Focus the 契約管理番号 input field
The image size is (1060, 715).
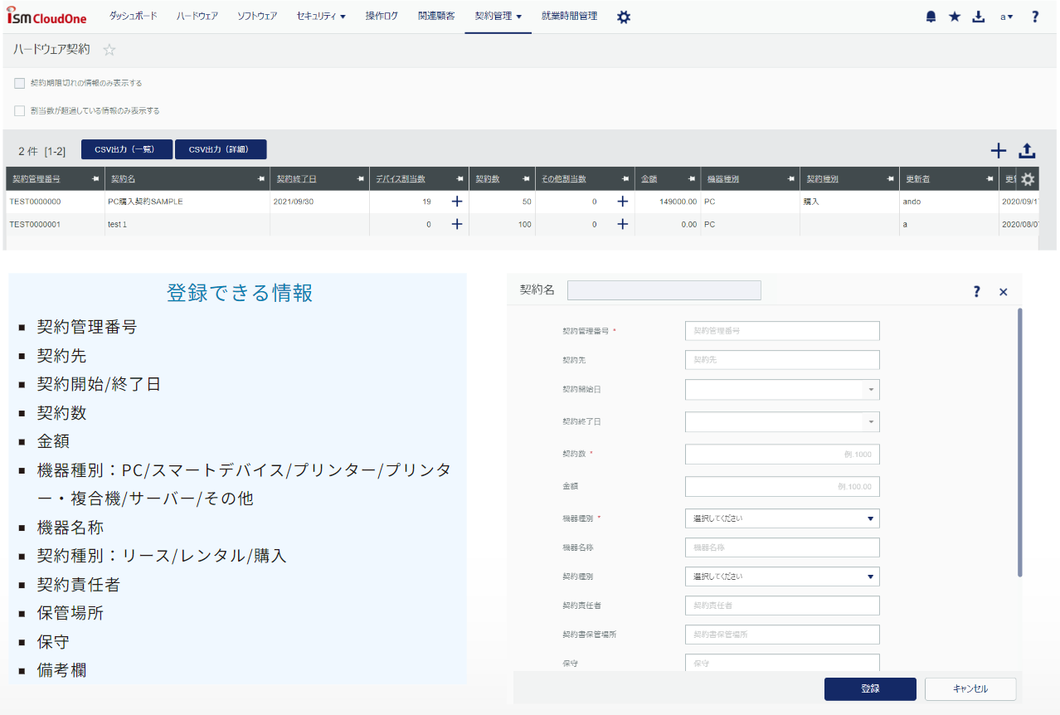pyautogui.click(x=782, y=330)
